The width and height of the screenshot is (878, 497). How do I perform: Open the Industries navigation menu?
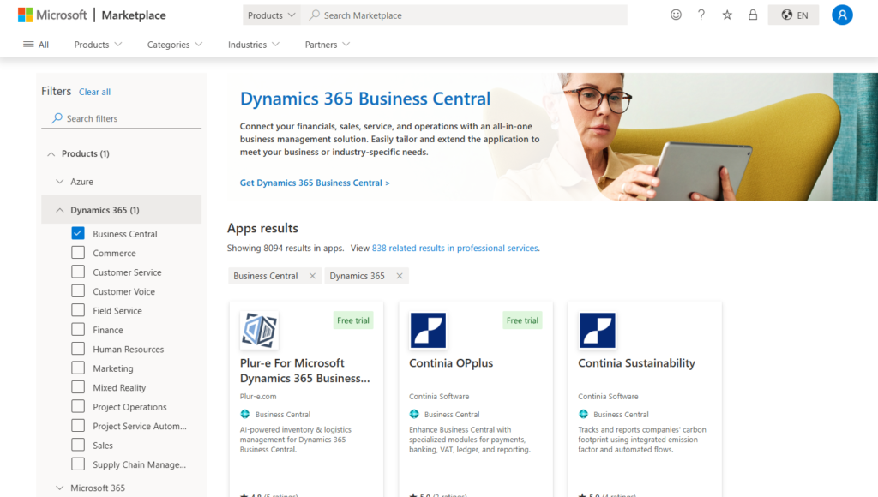pyautogui.click(x=253, y=45)
